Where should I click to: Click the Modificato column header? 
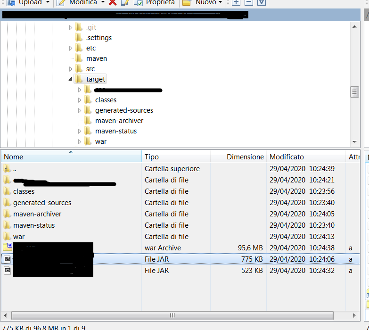pyautogui.click(x=305, y=157)
